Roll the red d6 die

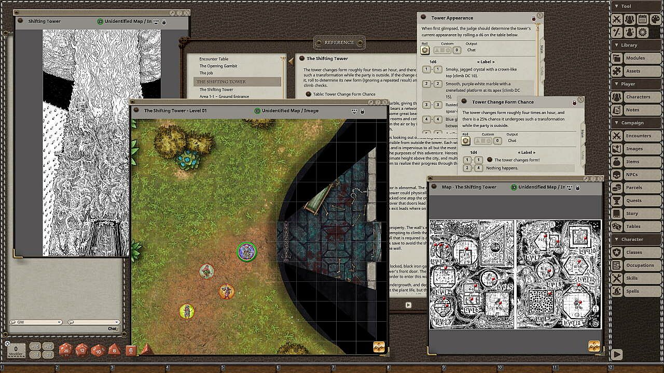pos(131,351)
